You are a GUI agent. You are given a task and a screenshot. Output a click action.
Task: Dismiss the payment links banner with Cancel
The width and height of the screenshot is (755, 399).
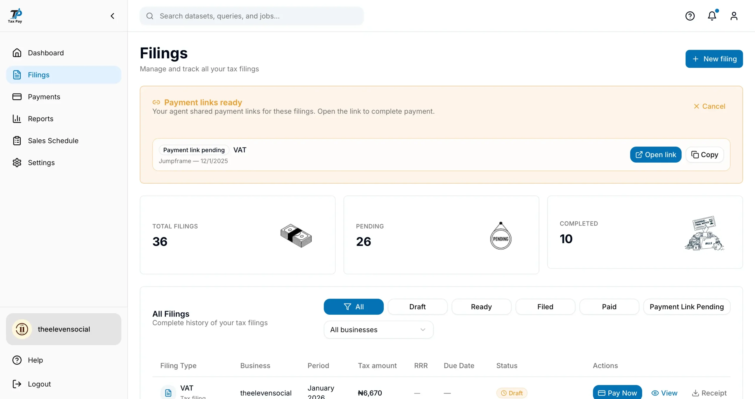coord(709,106)
